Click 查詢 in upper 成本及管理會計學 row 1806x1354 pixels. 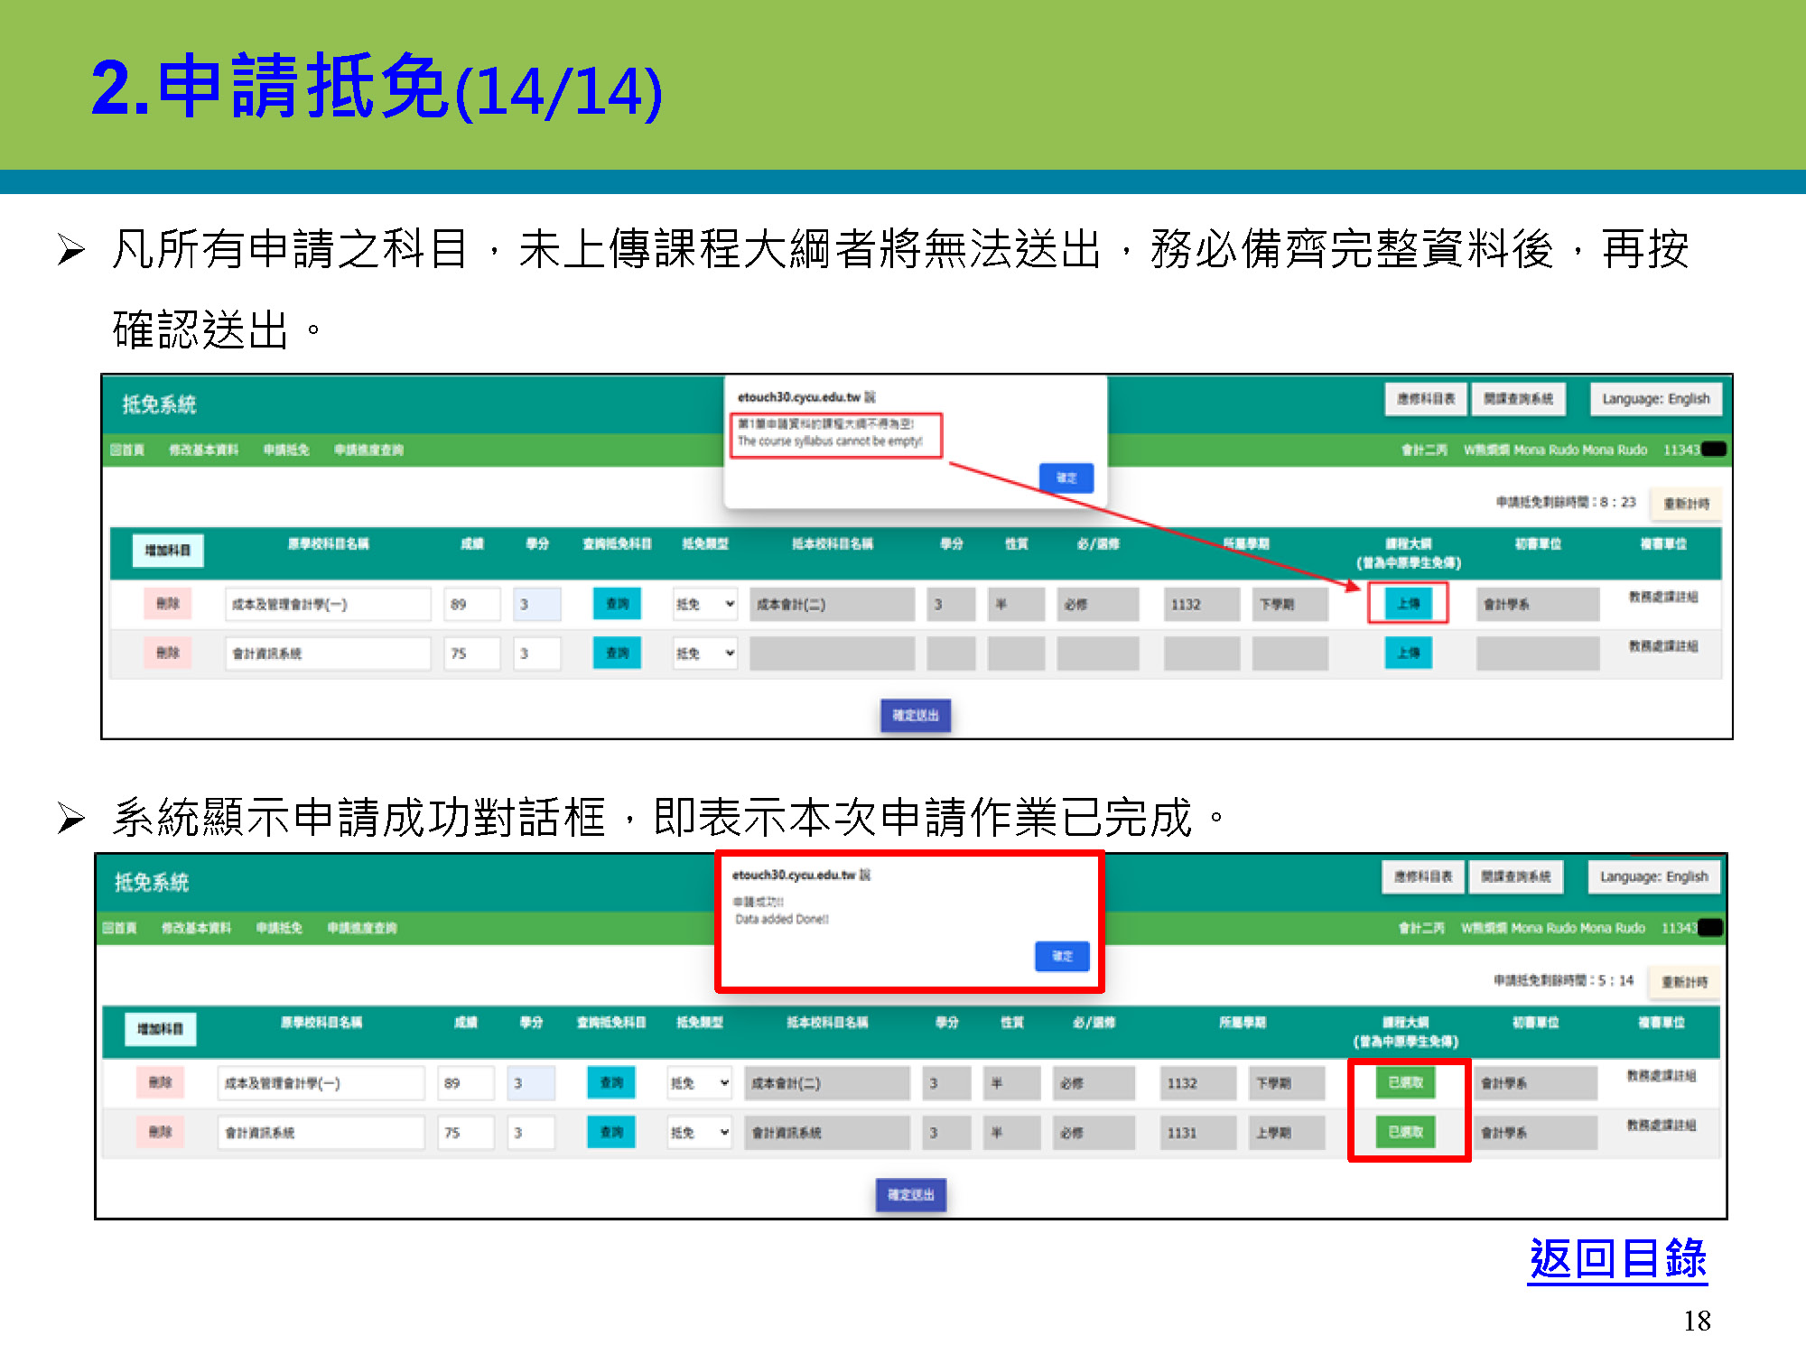(x=617, y=603)
